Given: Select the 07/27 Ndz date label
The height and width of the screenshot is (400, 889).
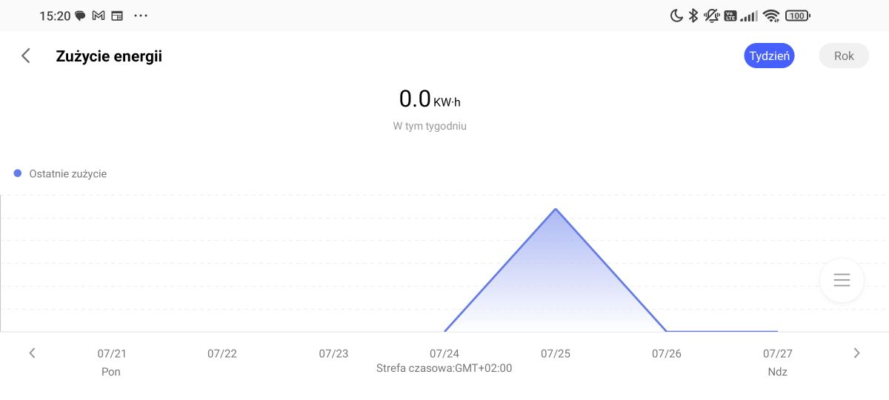Looking at the screenshot, I should [x=778, y=362].
